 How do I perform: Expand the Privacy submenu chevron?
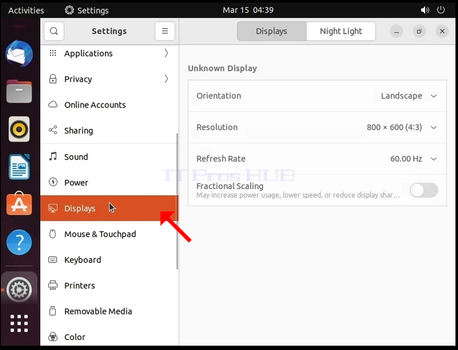[x=166, y=79]
